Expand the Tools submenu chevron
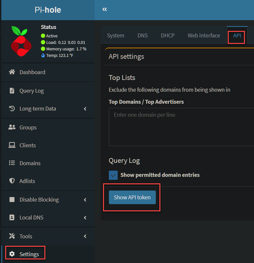 tap(85, 236)
